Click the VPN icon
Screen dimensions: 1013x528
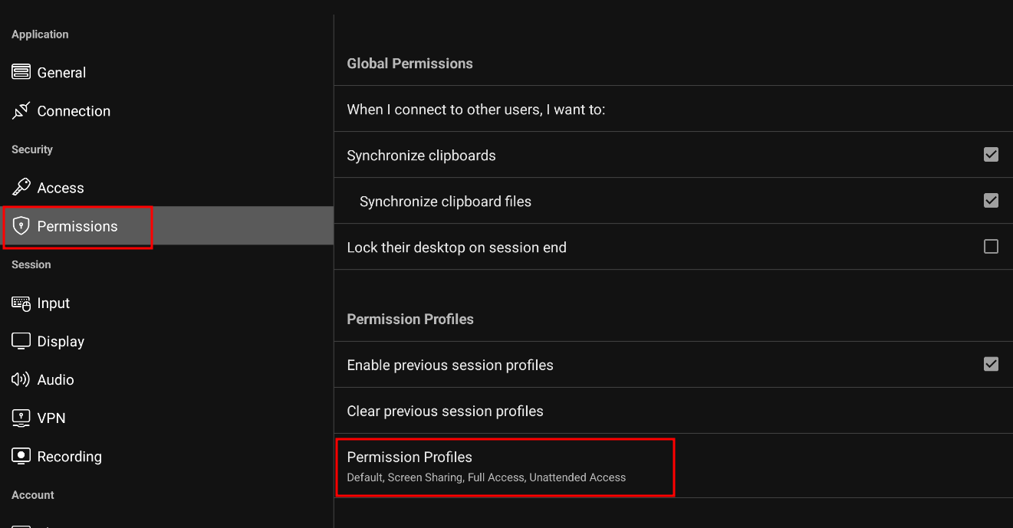(21, 418)
